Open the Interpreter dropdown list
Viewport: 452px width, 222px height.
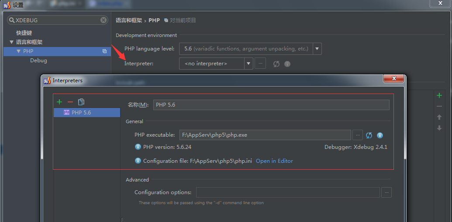(x=248, y=64)
